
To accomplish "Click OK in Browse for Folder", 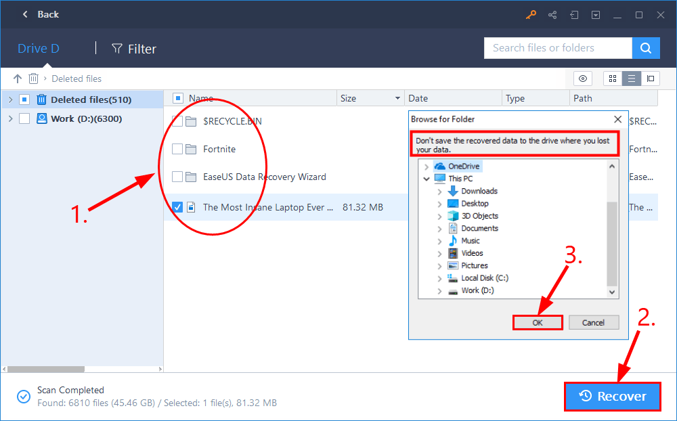I will [x=538, y=323].
